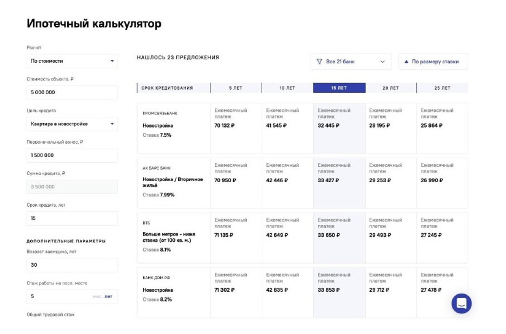Click Ак Барс 15-year payment 33 427 ₽
The height and width of the screenshot is (334, 506).
point(329,180)
